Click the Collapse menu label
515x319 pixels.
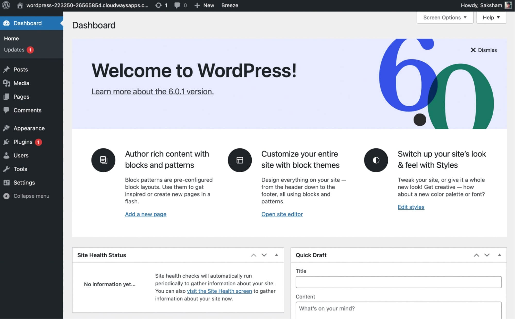click(x=31, y=196)
